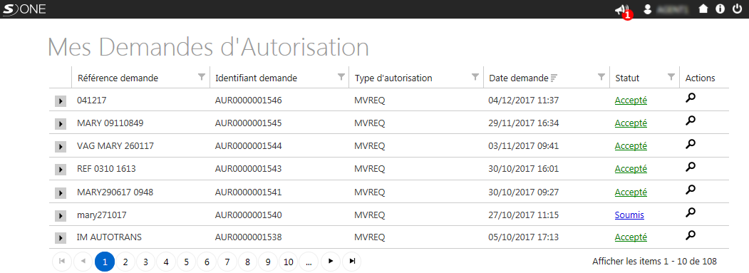View details magnifier for request 041217
The image size is (749, 273).
click(691, 98)
